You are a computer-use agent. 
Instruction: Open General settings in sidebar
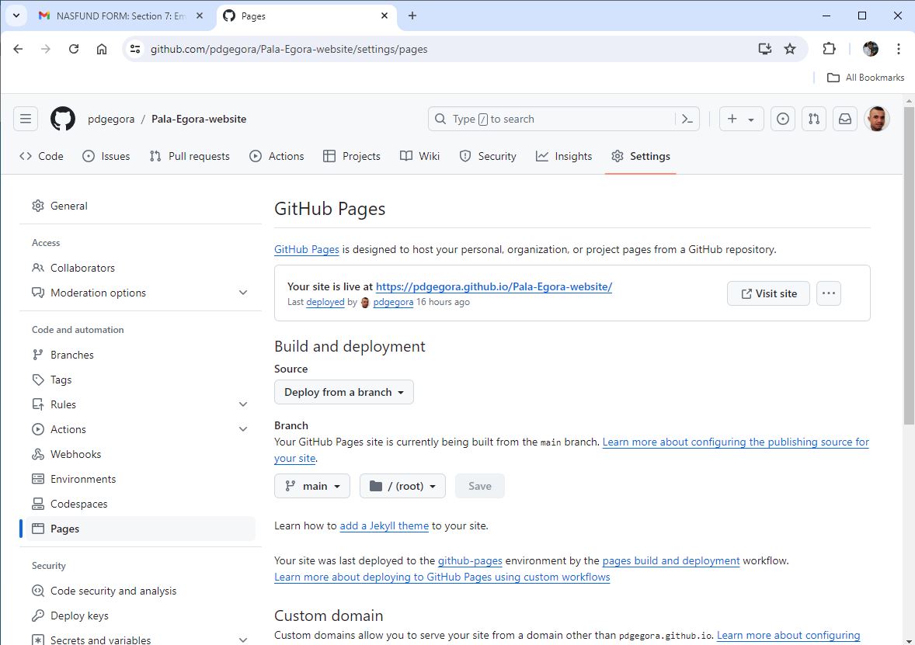[x=141, y=206]
